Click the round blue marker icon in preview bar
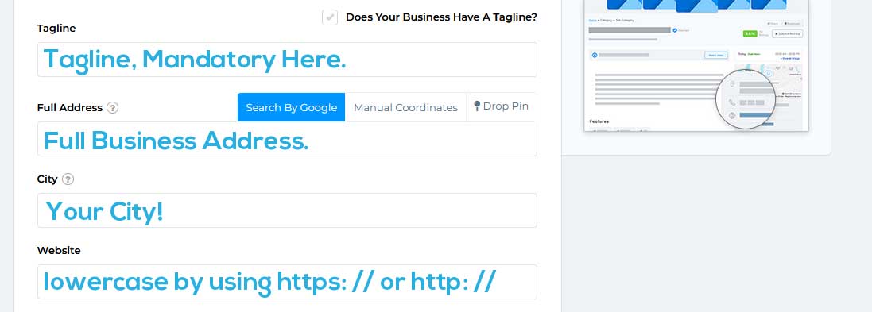The height and width of the screenshot is (312, 872). [595, 55]
